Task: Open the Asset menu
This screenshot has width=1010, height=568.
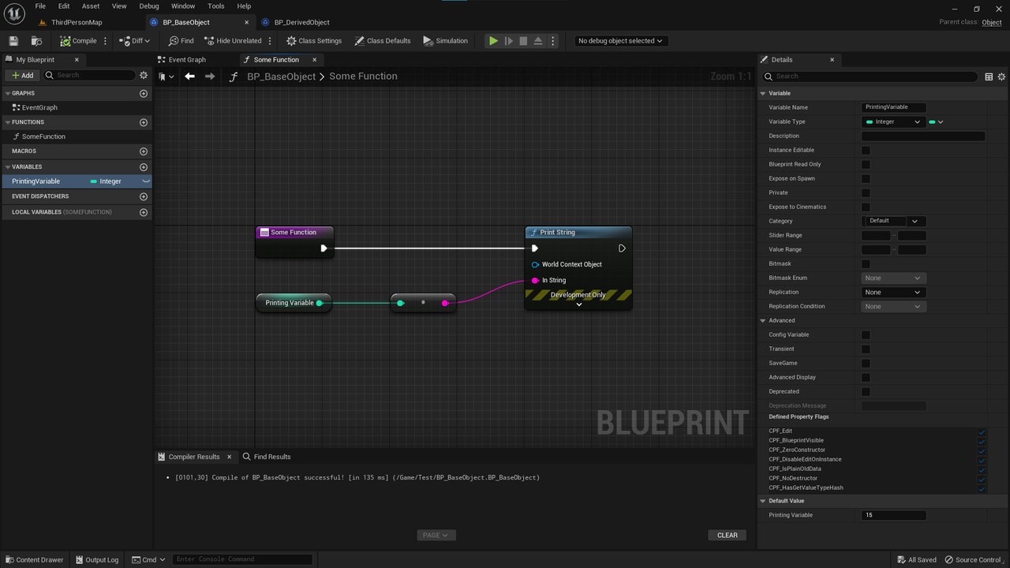Action: tap(91, 6)
